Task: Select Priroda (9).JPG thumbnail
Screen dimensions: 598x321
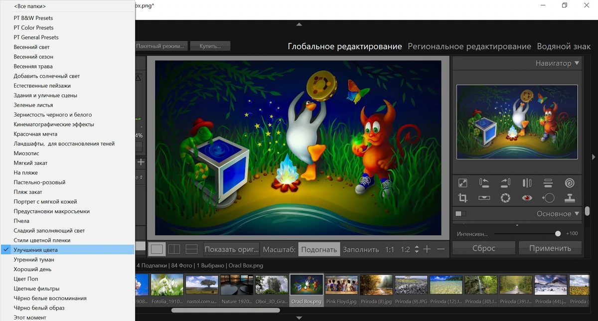Action: 411,289
